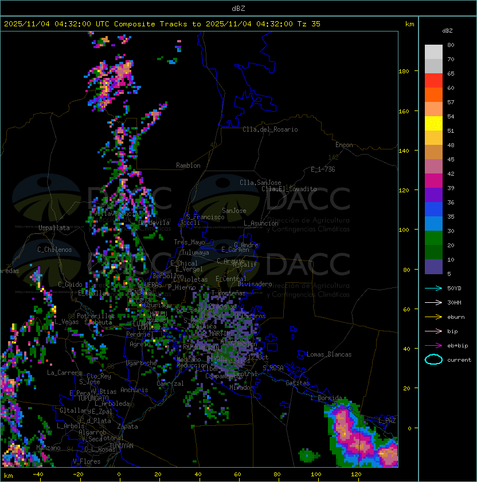Click the 'Tres_Mayo' map label
Viewport: 477px width, 482px height.
click(x=189, y=242)
